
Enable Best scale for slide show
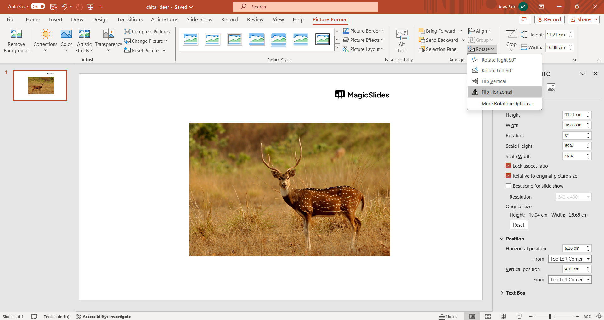click(x=508, y=186)
